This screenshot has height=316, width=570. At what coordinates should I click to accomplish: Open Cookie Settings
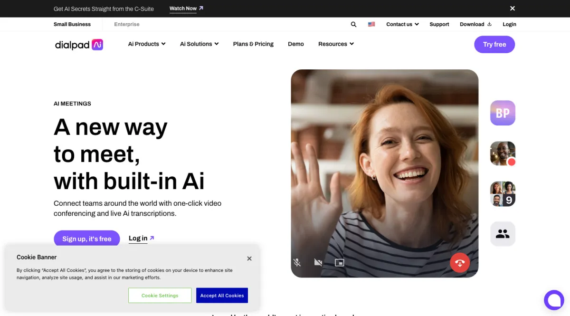tap(160, 296)
